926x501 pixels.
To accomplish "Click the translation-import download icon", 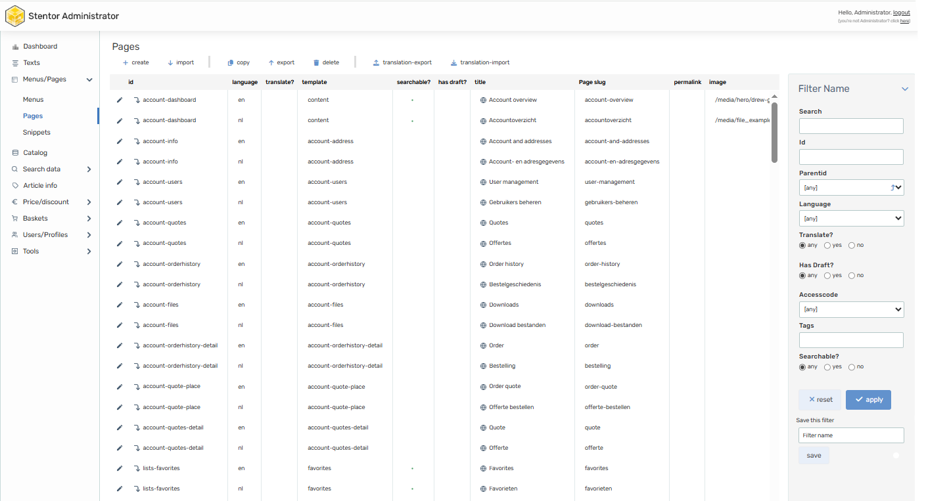I will pyautogui.click(x=453, y=63).
